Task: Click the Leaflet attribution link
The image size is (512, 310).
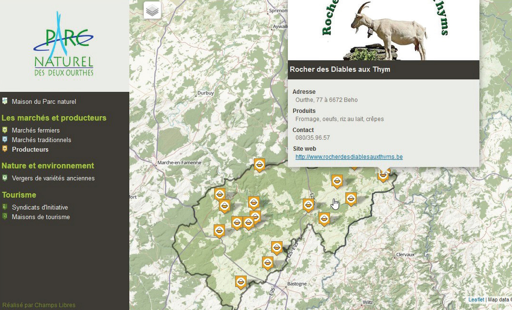Action: point(476,299)
